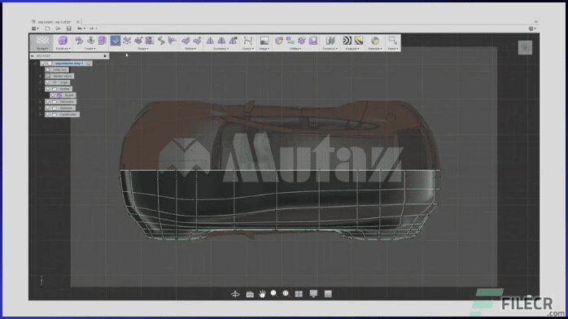Image resolution: width=568 pixels, height=319 pixels.
Task: Expand the Canvases tree node
Action: tap(40, 102)
